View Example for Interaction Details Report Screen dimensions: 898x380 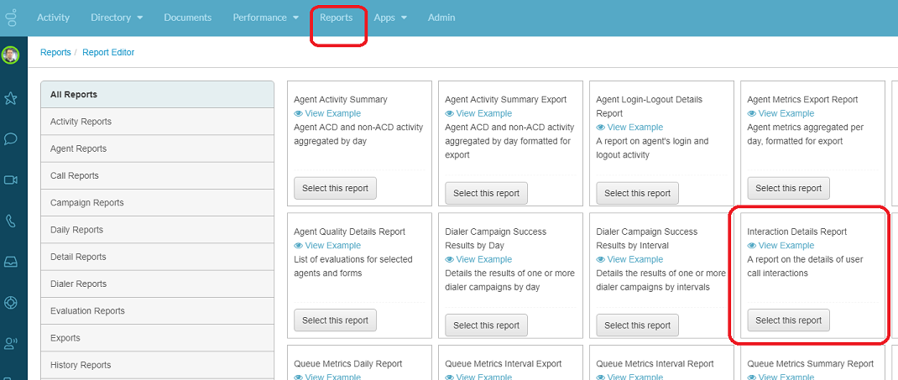point(781,246)
